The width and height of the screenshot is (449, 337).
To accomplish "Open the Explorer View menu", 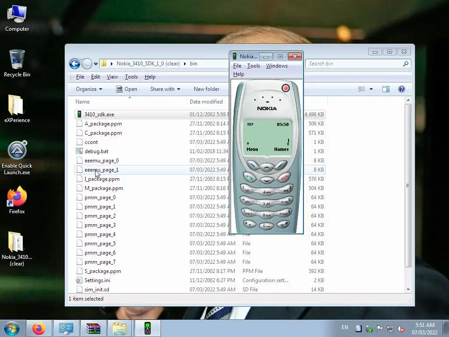I will click(x=112, y=77).
